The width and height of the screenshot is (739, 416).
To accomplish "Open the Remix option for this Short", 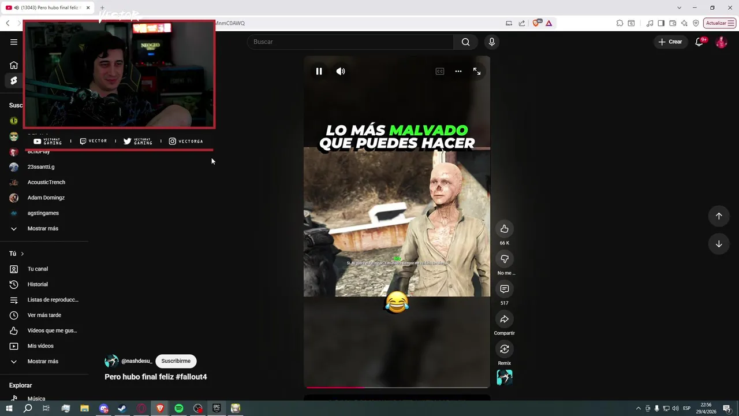I will (505, 349).
